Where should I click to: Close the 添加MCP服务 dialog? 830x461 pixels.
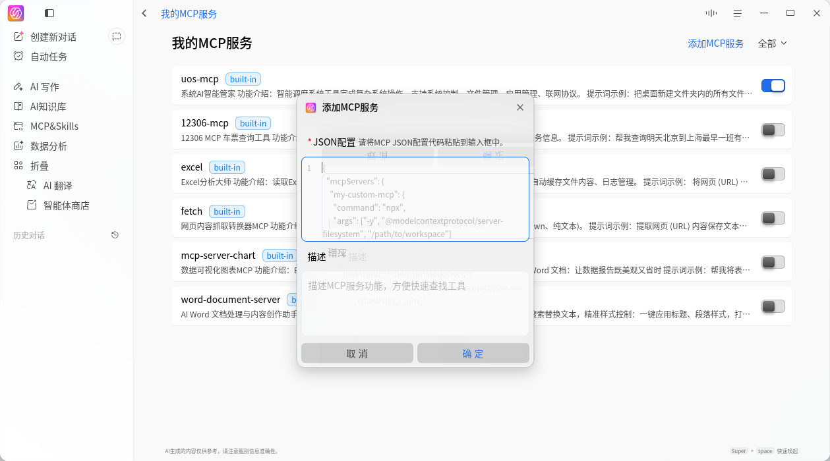click(520, 107)
